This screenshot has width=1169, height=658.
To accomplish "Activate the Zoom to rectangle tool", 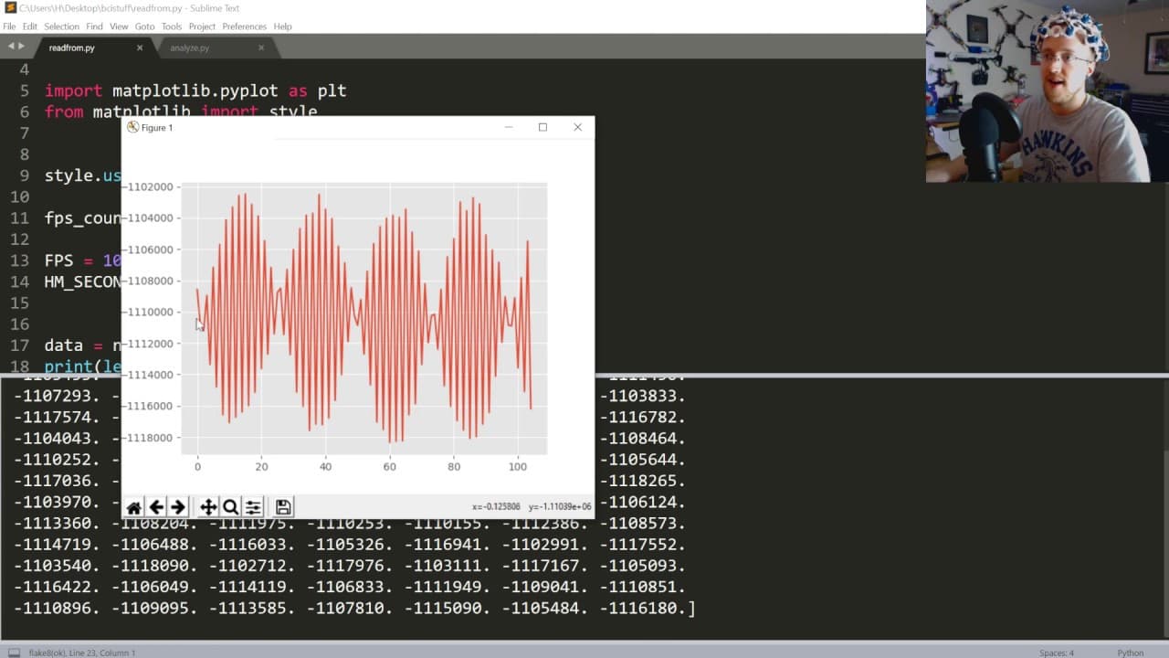I will click(230, 507).
